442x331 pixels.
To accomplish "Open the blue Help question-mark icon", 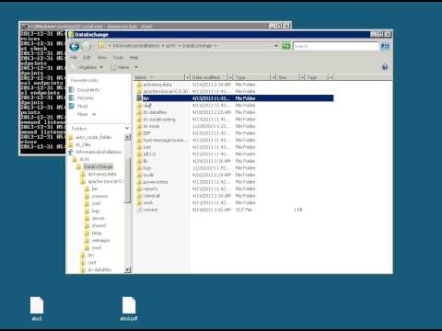I will click(x=385, y=67).
